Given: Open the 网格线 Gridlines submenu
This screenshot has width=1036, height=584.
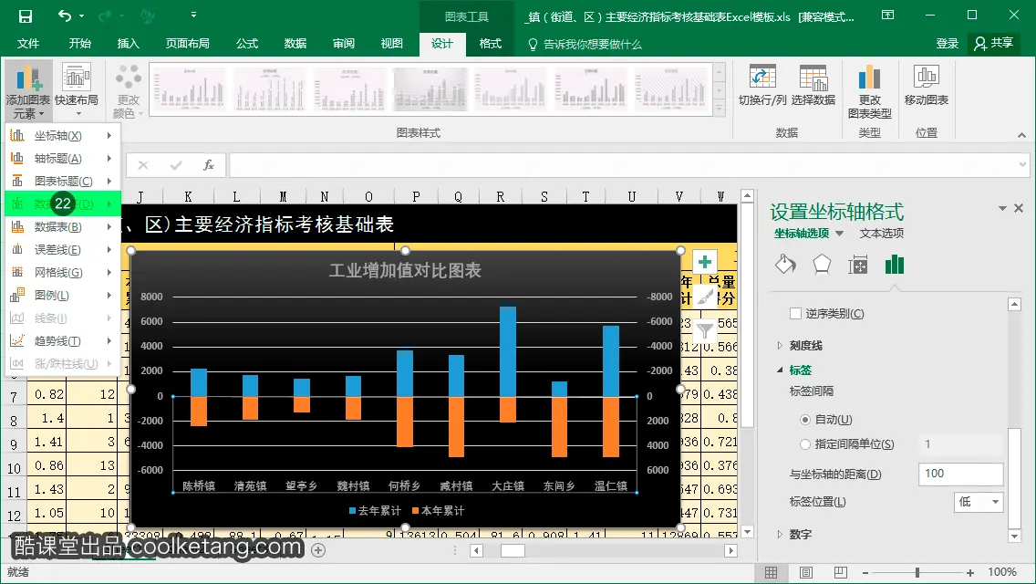Looking at the screenshot, I should pos(62,273).
